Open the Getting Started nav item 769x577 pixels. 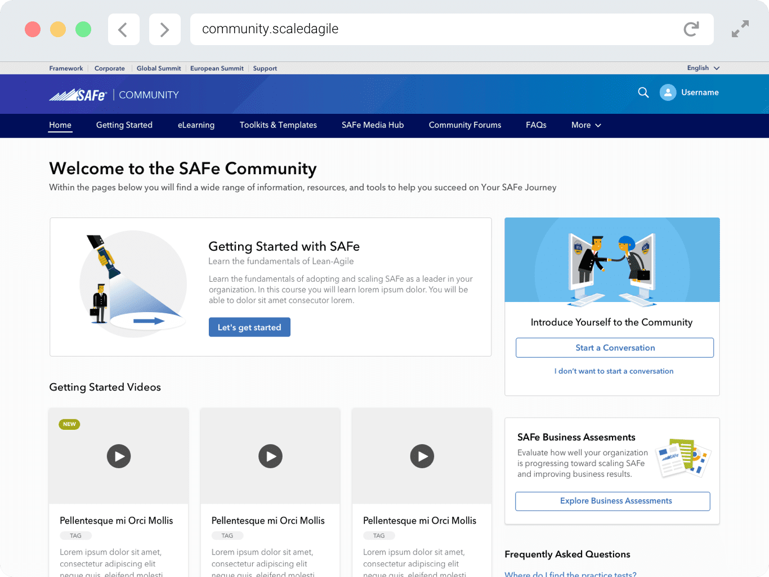pos(124,125)
